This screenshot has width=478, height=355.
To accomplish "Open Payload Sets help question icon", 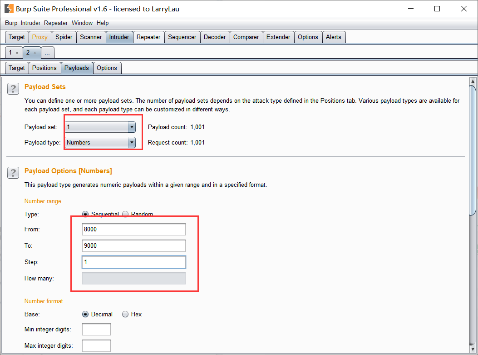I will [13, 89].
